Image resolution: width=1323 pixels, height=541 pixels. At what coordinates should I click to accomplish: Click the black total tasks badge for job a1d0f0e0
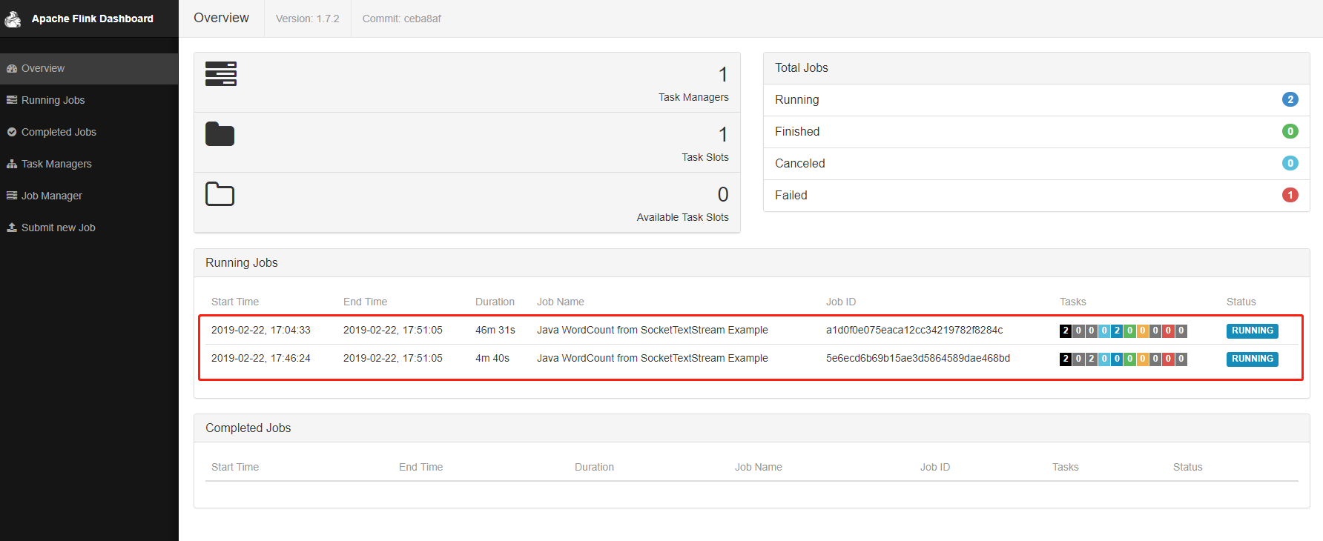click(x=1066, y=331)
